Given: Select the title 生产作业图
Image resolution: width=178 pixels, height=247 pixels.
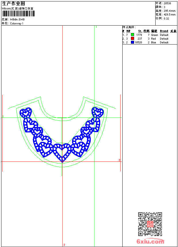Looking at the screenshot, I should pyautogui.click(x=13, y=3).
